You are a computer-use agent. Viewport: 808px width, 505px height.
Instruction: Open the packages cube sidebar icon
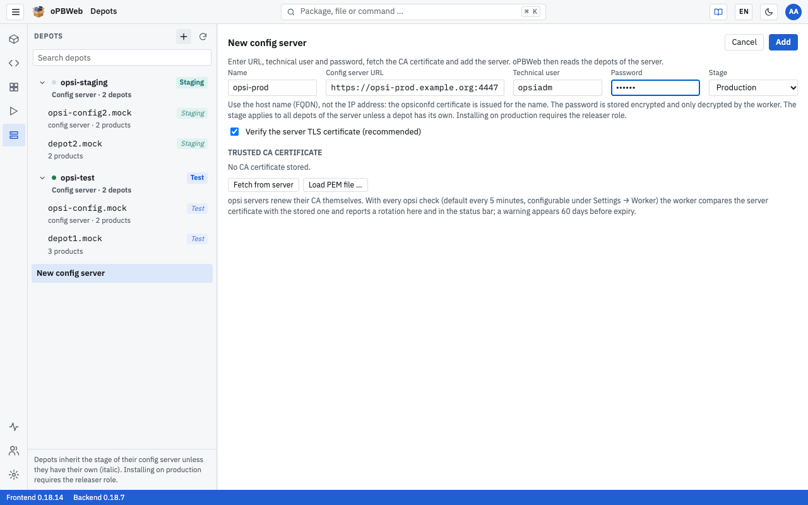coord(14,39)
